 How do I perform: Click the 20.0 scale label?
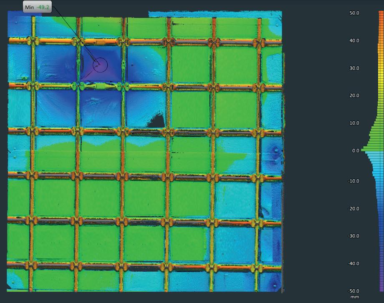point(354,95)
